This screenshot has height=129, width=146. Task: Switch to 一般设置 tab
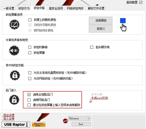tap(8, 8)
